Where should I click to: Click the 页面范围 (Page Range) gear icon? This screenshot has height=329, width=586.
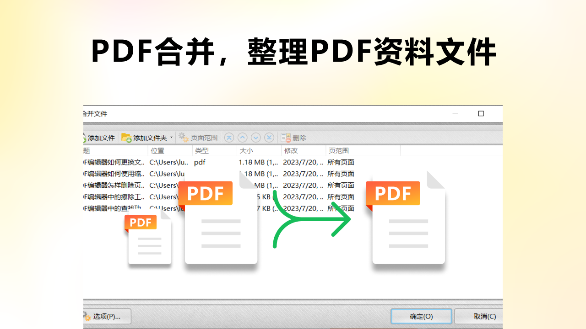point(183,138)
